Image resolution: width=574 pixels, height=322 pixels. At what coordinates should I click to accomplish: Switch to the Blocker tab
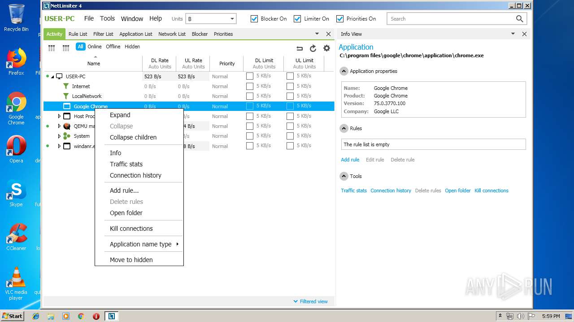click(200, 34)
